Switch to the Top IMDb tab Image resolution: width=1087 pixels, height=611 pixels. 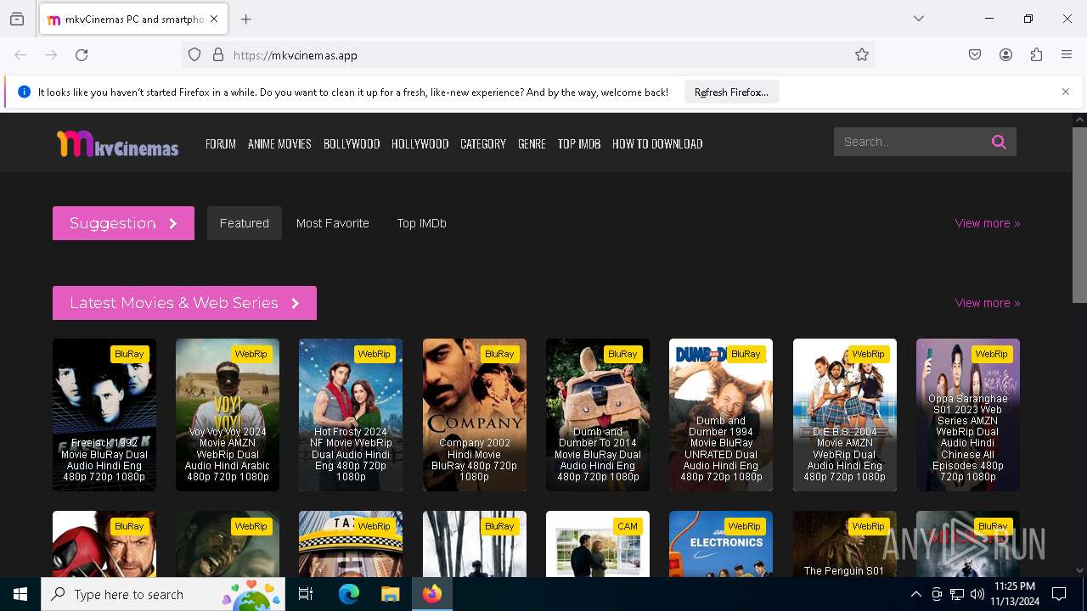422,223
